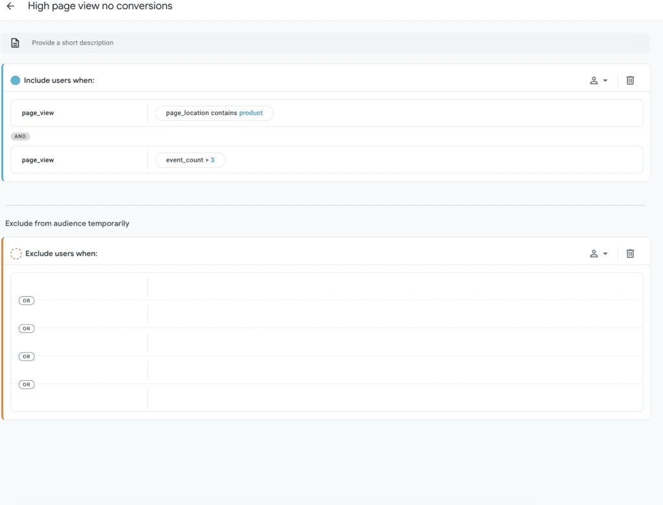The height and width of the screenshot is (505, 663).
Task: Open the scope dropdown for Exclude users
Action: 598,253
